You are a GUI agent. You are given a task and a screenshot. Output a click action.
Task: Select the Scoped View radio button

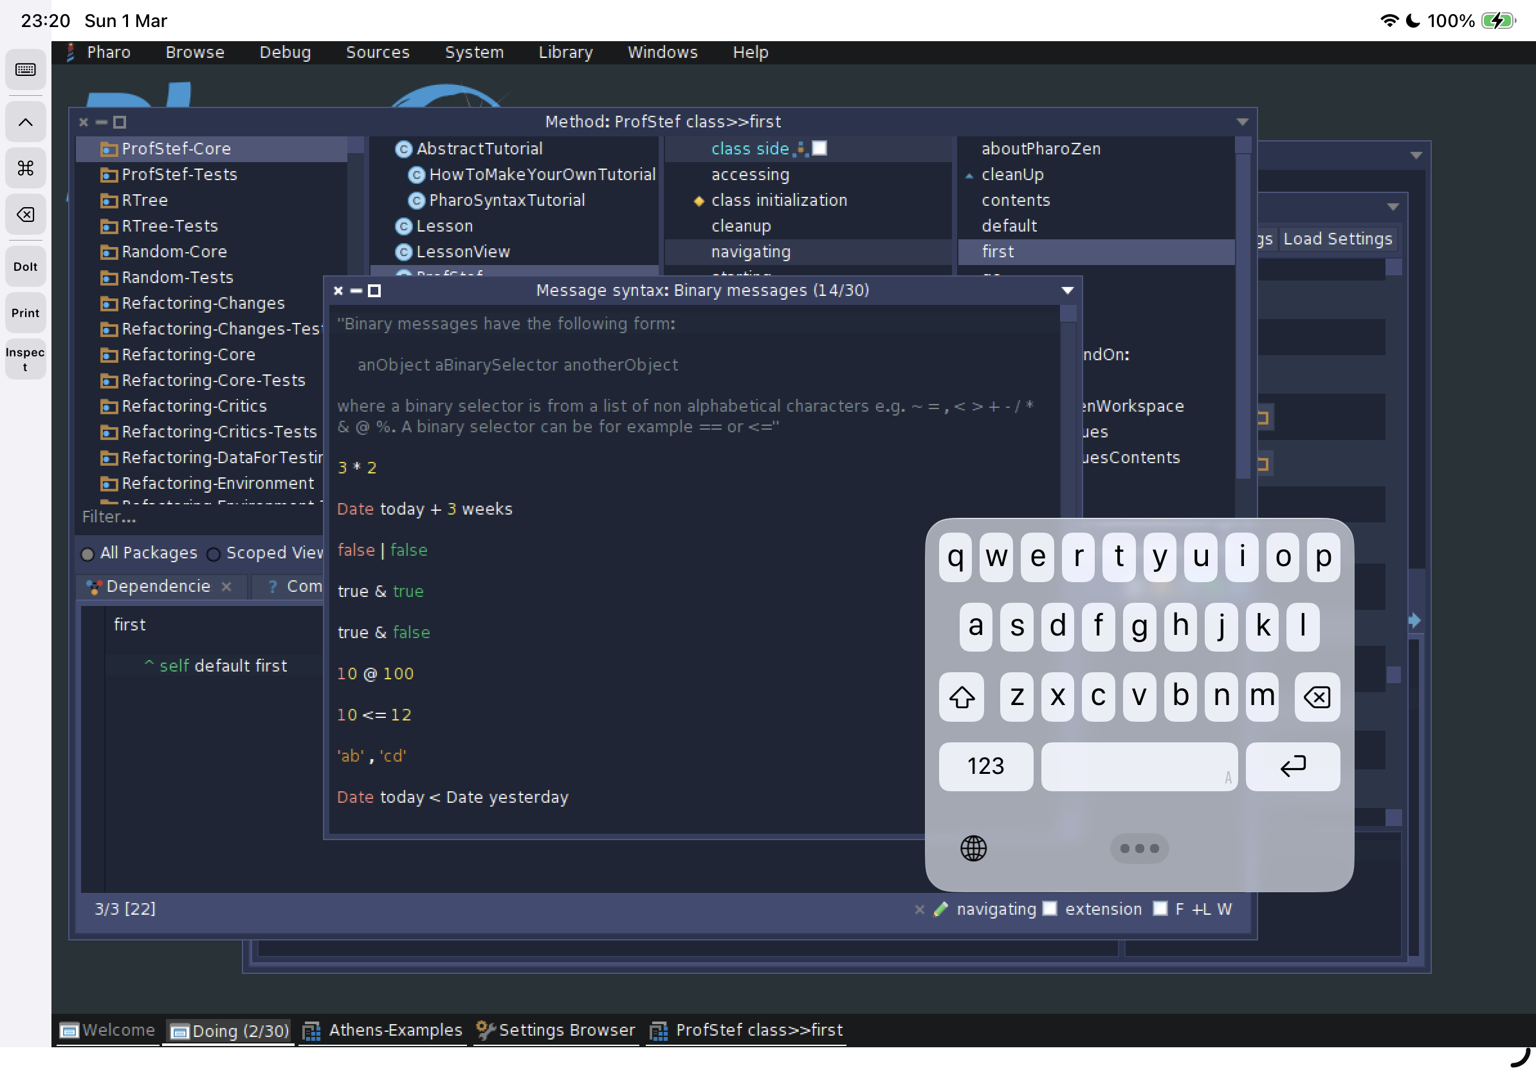214,554
